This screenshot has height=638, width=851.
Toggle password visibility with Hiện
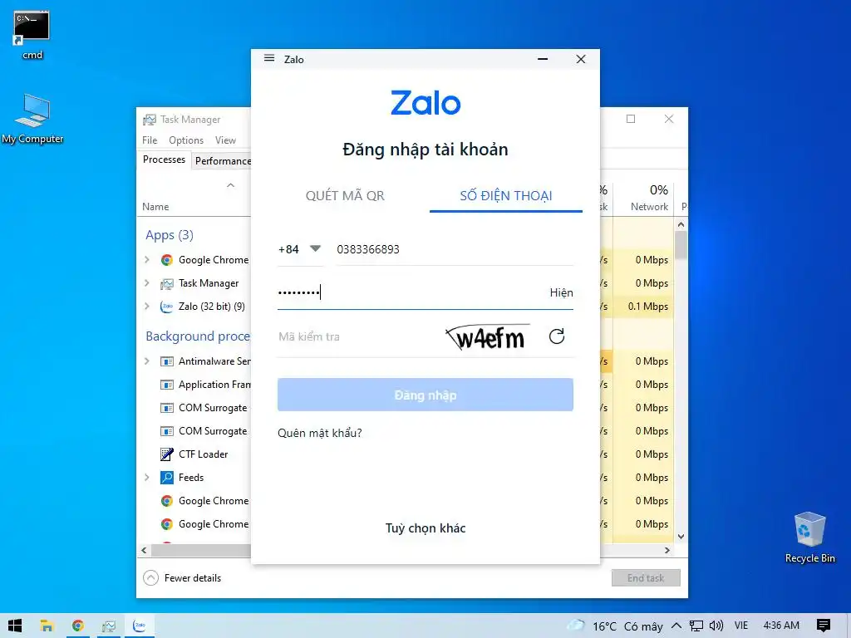tap(561, 293)
